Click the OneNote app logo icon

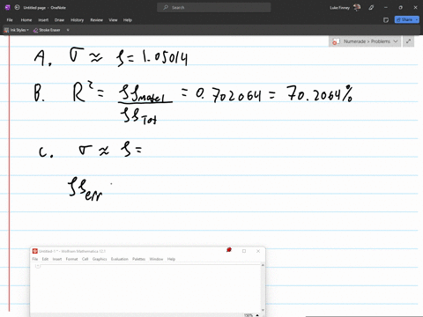pyautogui.click(x=8, y=8)
